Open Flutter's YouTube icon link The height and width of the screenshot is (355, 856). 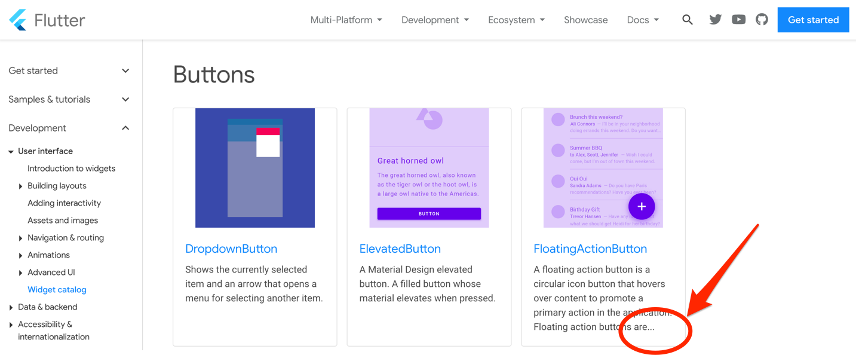click(738, 20)
